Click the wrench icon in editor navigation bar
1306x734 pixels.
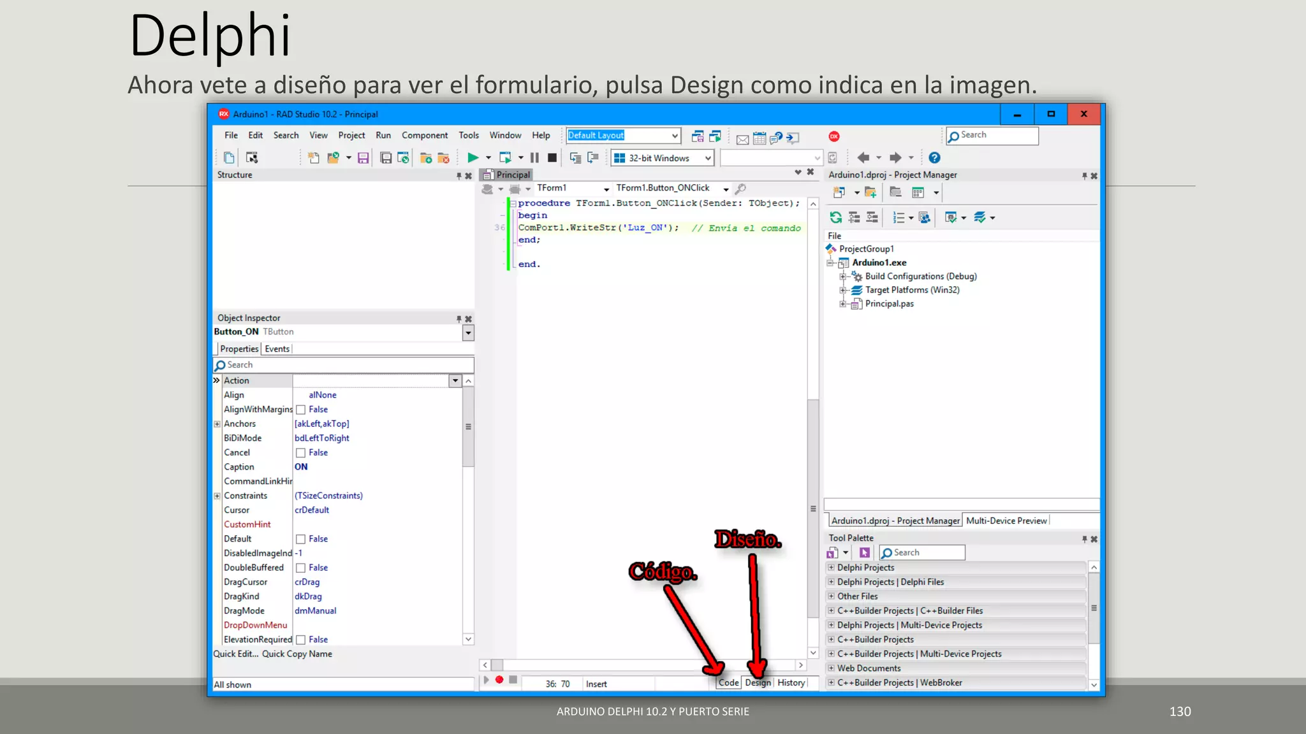coord(740,188)
